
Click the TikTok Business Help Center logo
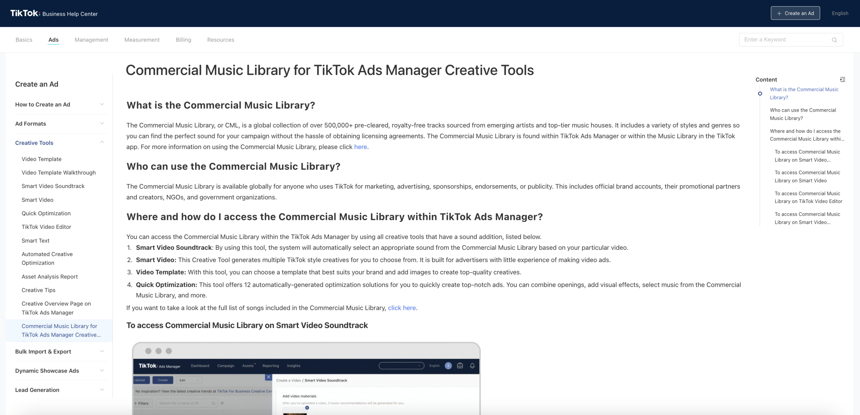tap(54, 13)
